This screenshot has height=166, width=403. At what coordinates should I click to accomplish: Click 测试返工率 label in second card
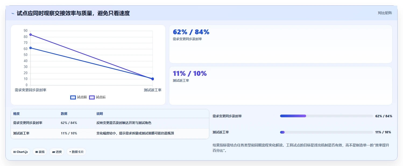pos(181,81)
